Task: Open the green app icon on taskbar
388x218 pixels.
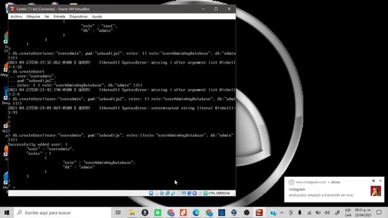Action: point(158,213)
